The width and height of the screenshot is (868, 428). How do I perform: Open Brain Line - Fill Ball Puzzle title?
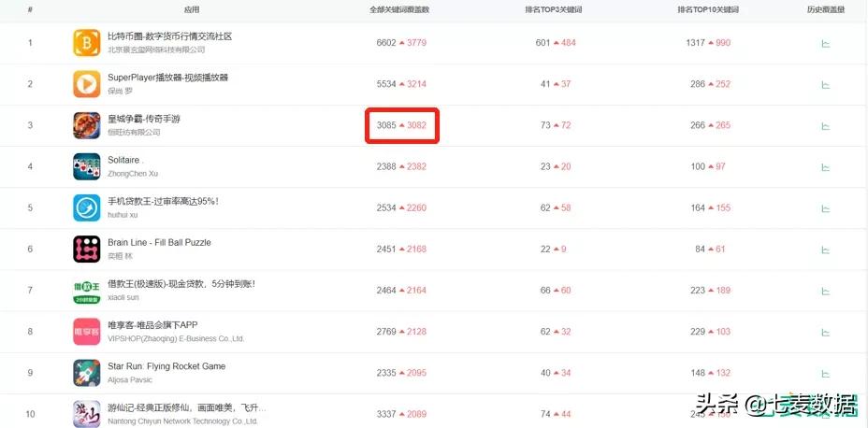159,243
